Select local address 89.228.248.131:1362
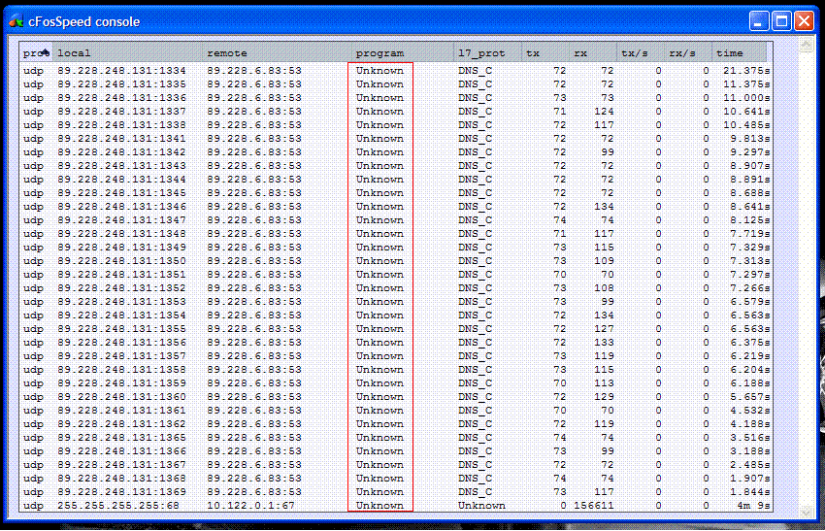This screenshot has height=531, width=825. [121, 424]
